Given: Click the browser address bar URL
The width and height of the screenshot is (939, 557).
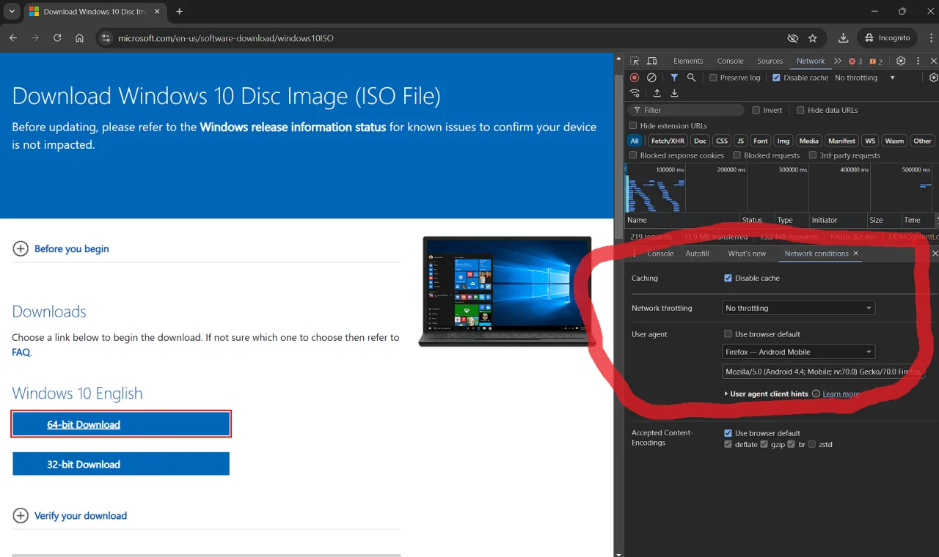Looking at the screenshot, I should coord(226,38).
